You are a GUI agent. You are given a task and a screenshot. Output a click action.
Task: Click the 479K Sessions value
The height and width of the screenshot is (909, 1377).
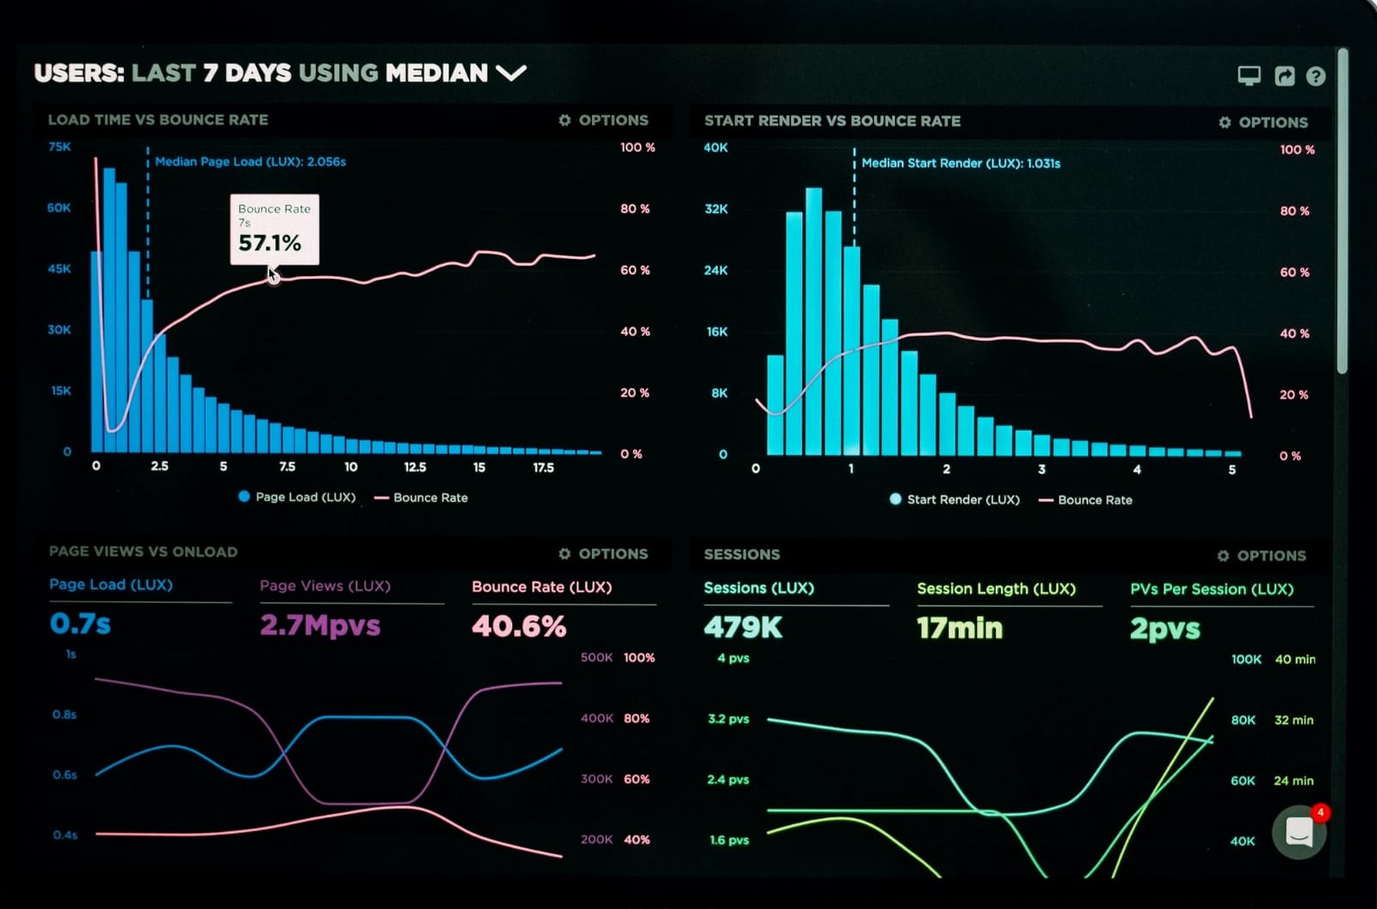tap(743, 628)
